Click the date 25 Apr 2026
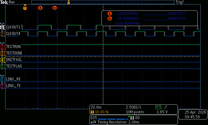The height and width of the screenshot is (125, 208). 196,112
